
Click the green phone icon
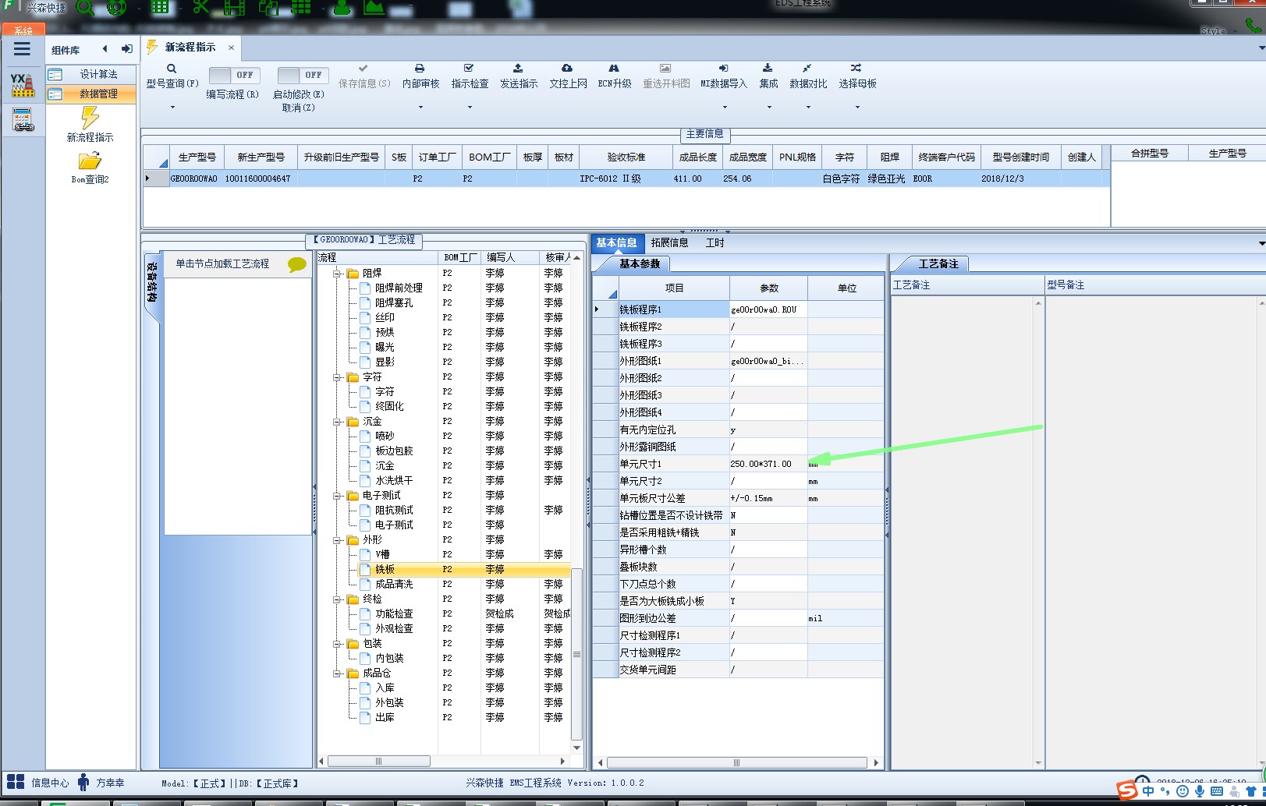(1254, 25)
